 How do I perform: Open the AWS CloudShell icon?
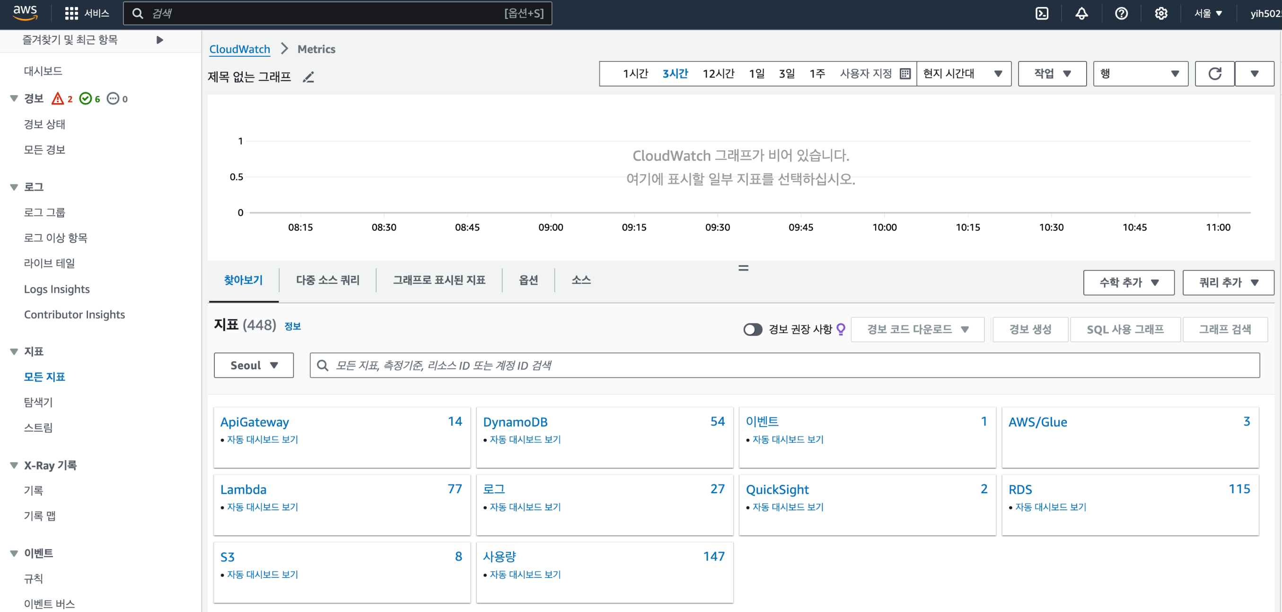pyautogui.click(x=1042, y=13)
